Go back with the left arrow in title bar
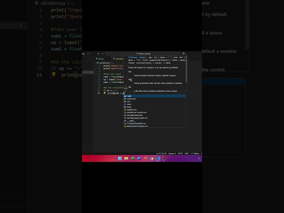284x213 pixels. 99,54
